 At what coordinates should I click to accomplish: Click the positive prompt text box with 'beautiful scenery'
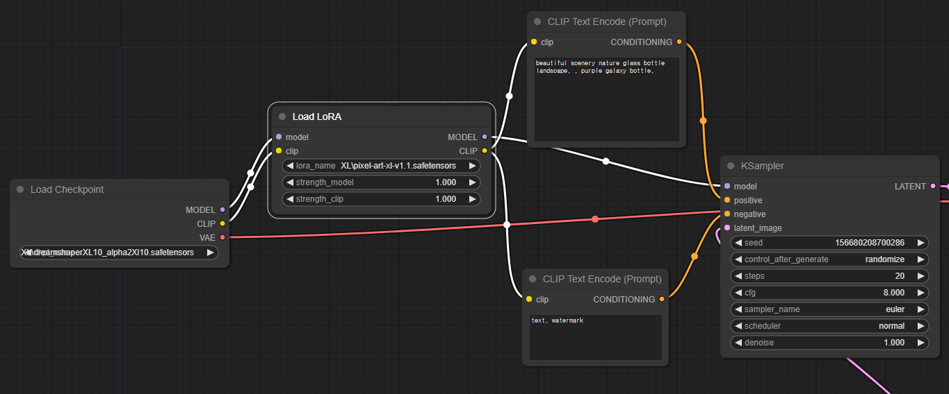coord(606,100)
